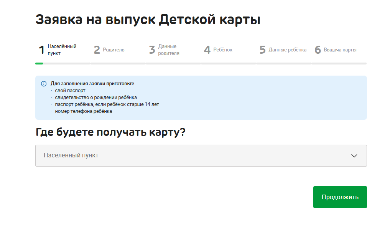This screenshot has height=228, width=390.
Task: Click the green progress bar segment
Action: 39,63
